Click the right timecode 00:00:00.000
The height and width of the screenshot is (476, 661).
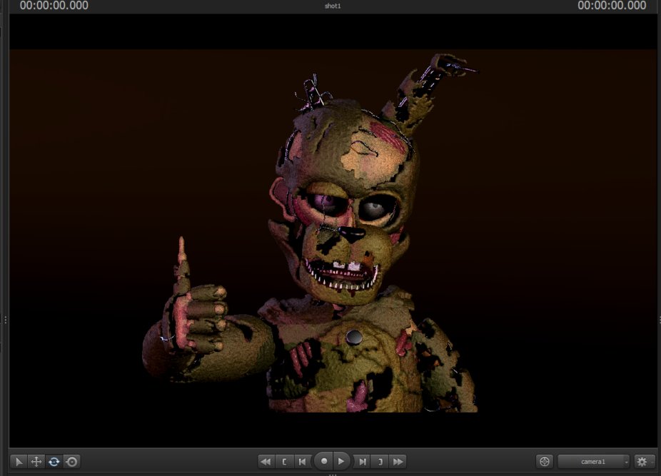point(612,6)
